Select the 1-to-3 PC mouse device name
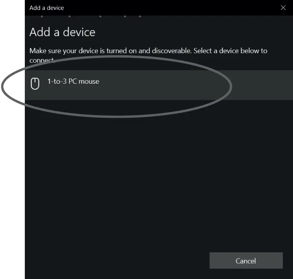 click(73, 82)
